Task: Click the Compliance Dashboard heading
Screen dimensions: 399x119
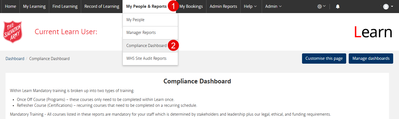Action: [197, 81]
